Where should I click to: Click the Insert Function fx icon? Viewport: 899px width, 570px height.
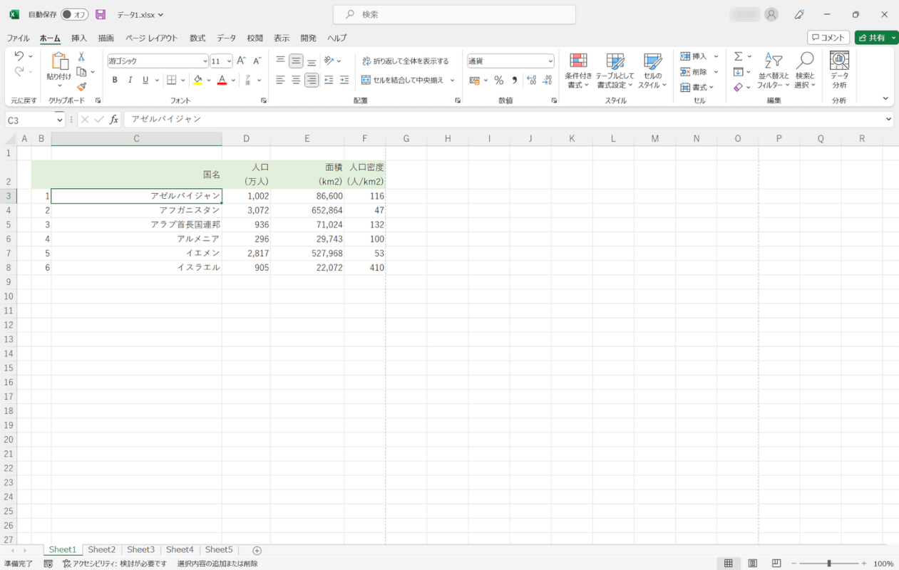click(x=114, y=120)
